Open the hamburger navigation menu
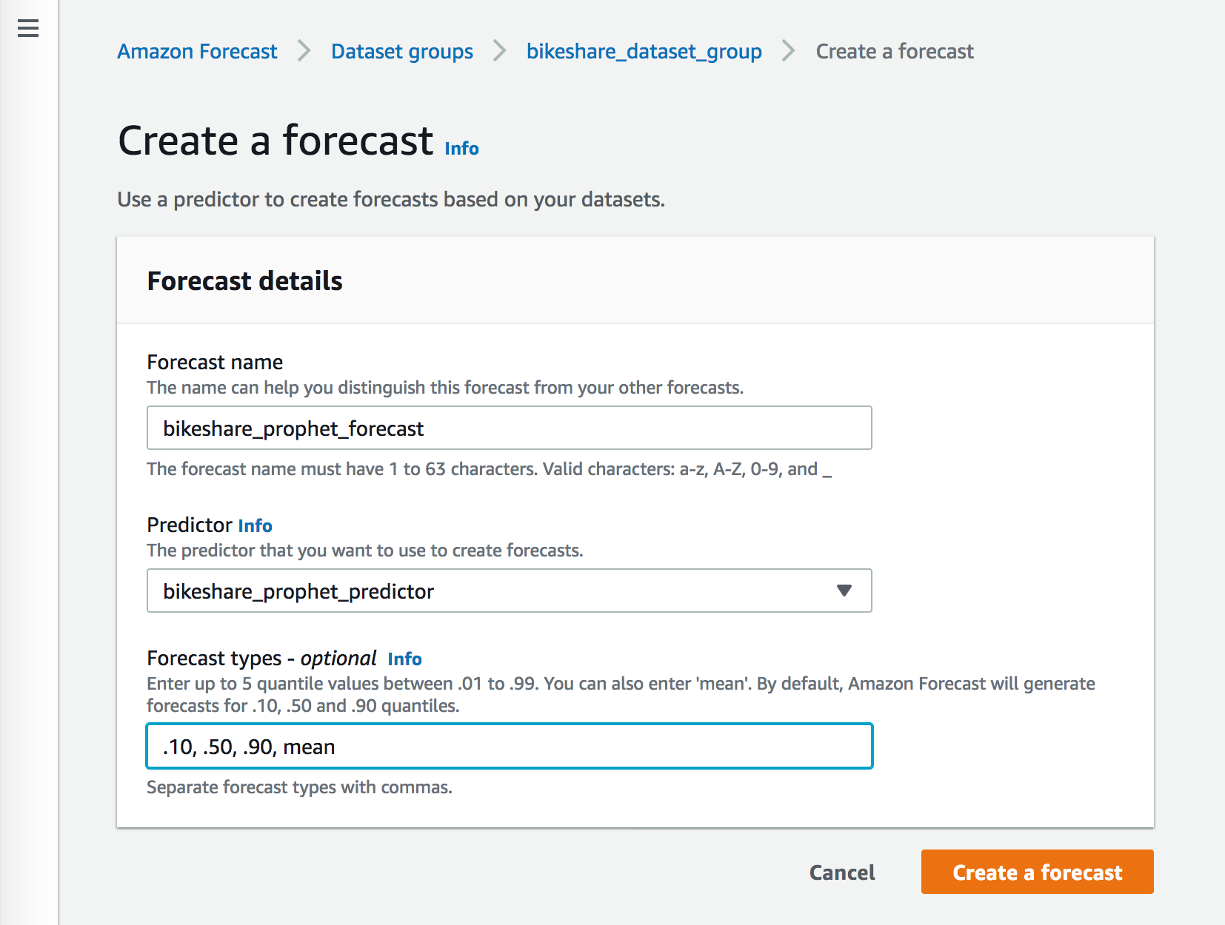Image resolution: width=1225 pixels, height=925 pixels. (28, 29)
